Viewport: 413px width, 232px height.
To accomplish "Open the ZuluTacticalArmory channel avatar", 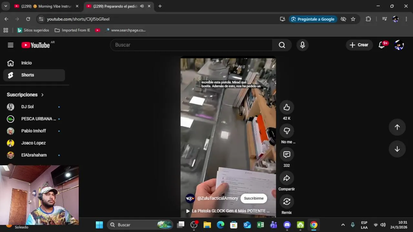I will (x=190, y=198).
